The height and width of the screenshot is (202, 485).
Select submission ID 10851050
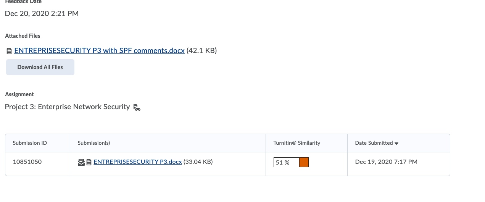tap(27, 162)
